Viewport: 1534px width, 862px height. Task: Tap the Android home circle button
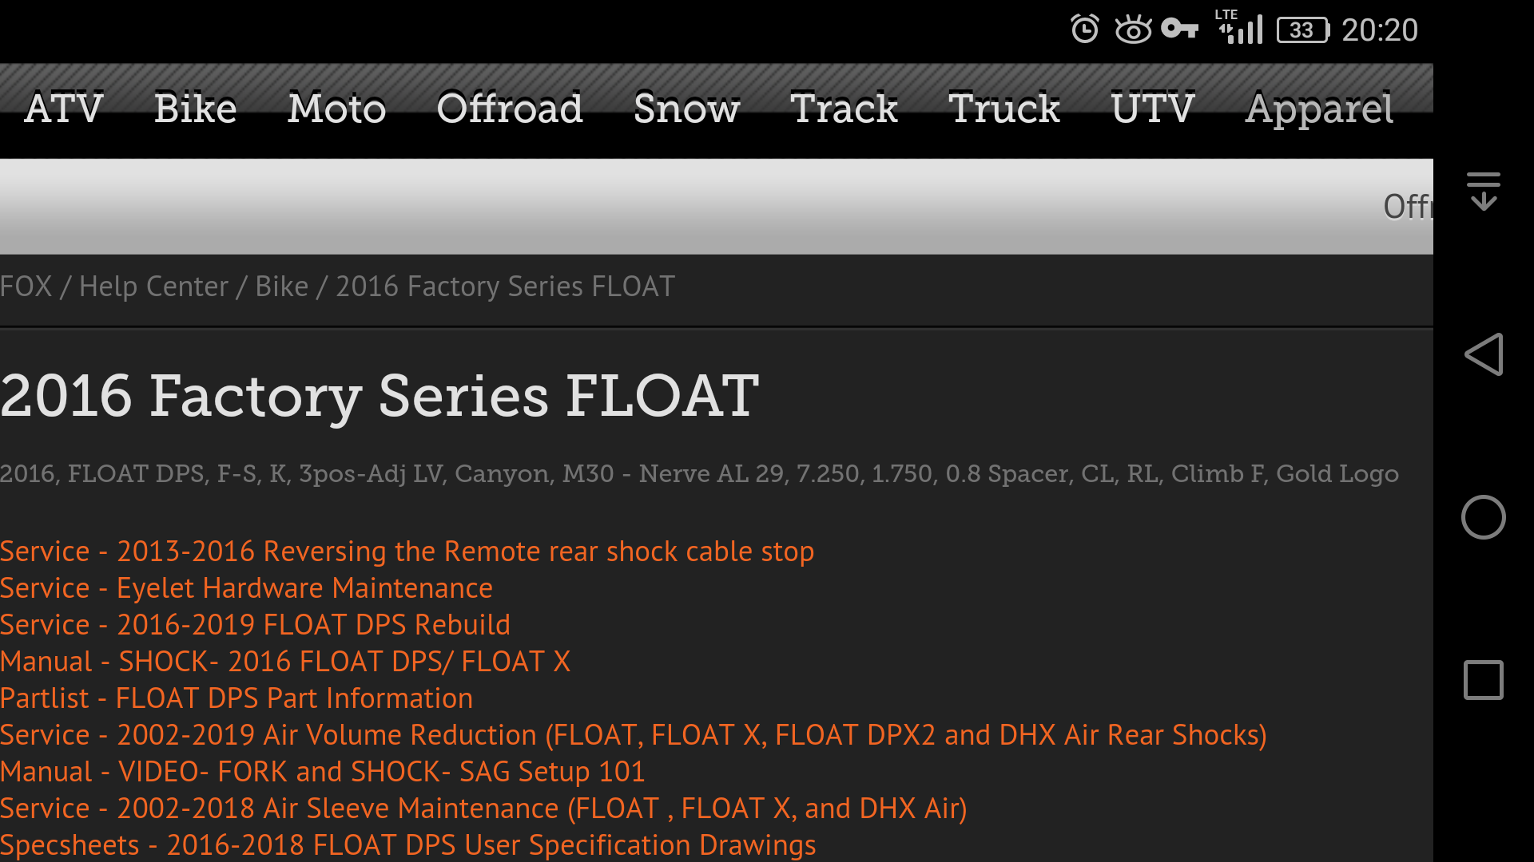[1484, 517]
